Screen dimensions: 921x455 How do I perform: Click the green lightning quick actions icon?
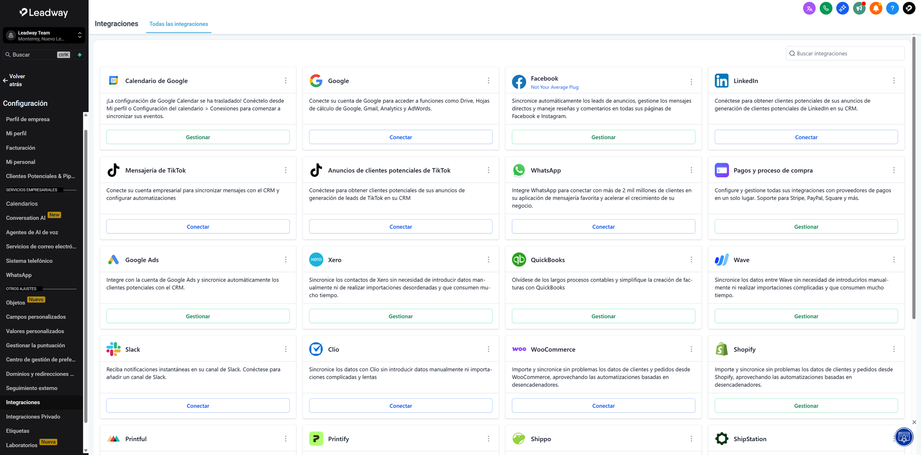(80, 55)
